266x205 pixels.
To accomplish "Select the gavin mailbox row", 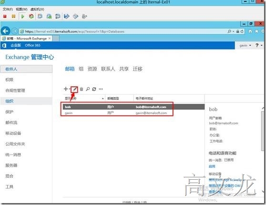I will 133,113.
